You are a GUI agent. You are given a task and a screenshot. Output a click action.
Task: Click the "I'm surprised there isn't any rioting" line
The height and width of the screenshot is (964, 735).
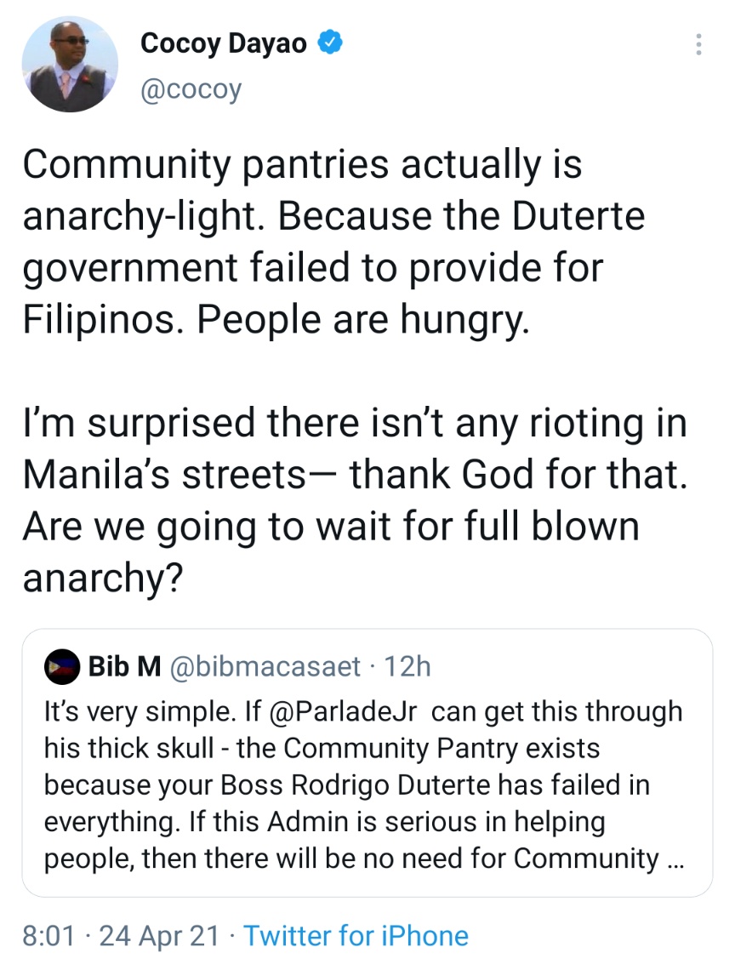point(353,423)
